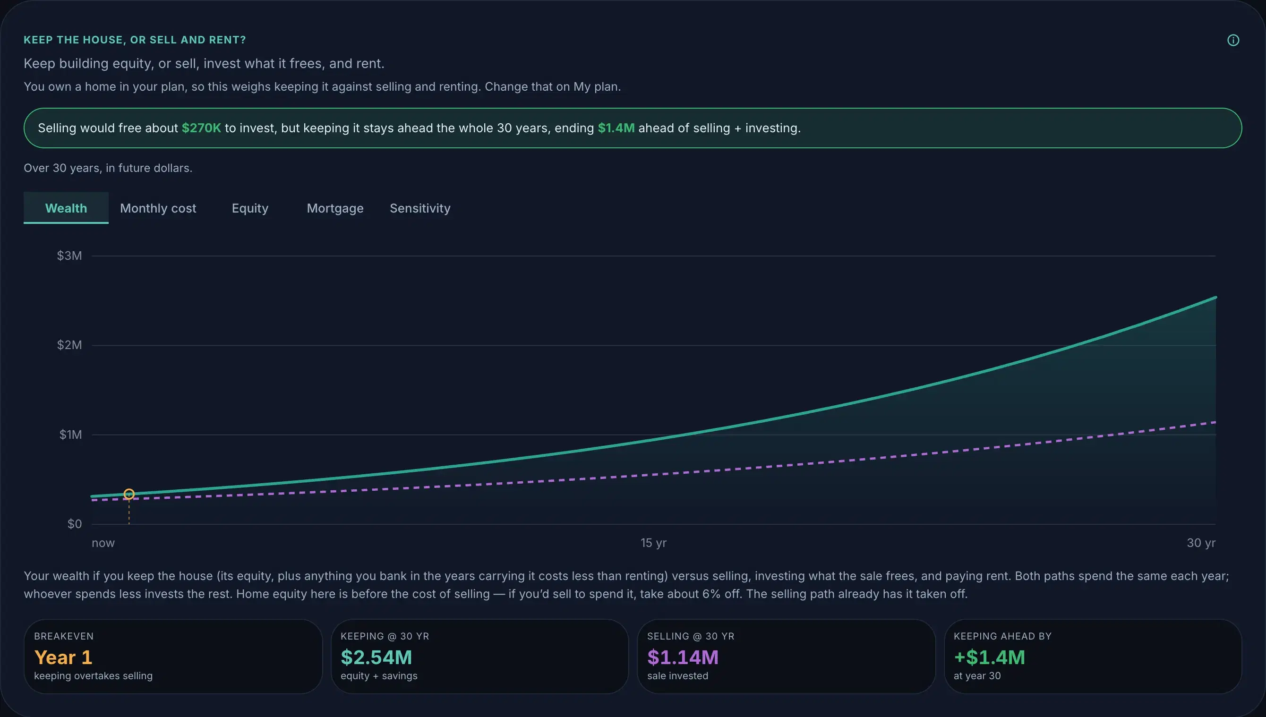
Task: Show the Sensitivity tab
Action: click(x=420, y=208)
